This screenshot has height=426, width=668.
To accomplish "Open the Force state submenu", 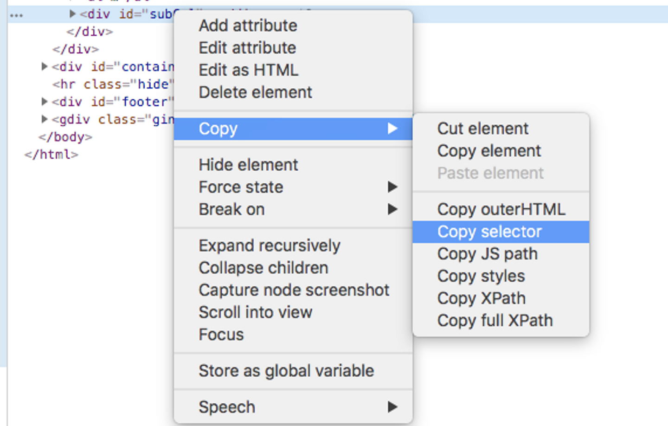I will [x=241, y=187].
